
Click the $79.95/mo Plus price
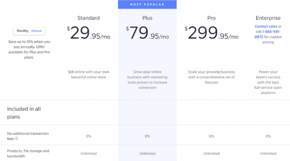pos(147,33)
